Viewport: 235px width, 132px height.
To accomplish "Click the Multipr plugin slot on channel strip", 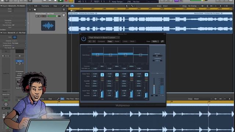I will pos(19,61).
